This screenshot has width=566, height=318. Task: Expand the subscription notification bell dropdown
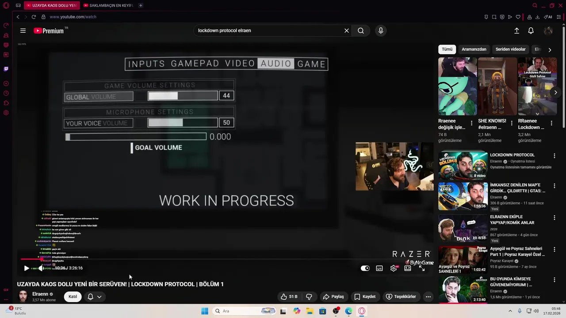click(95, 296)
